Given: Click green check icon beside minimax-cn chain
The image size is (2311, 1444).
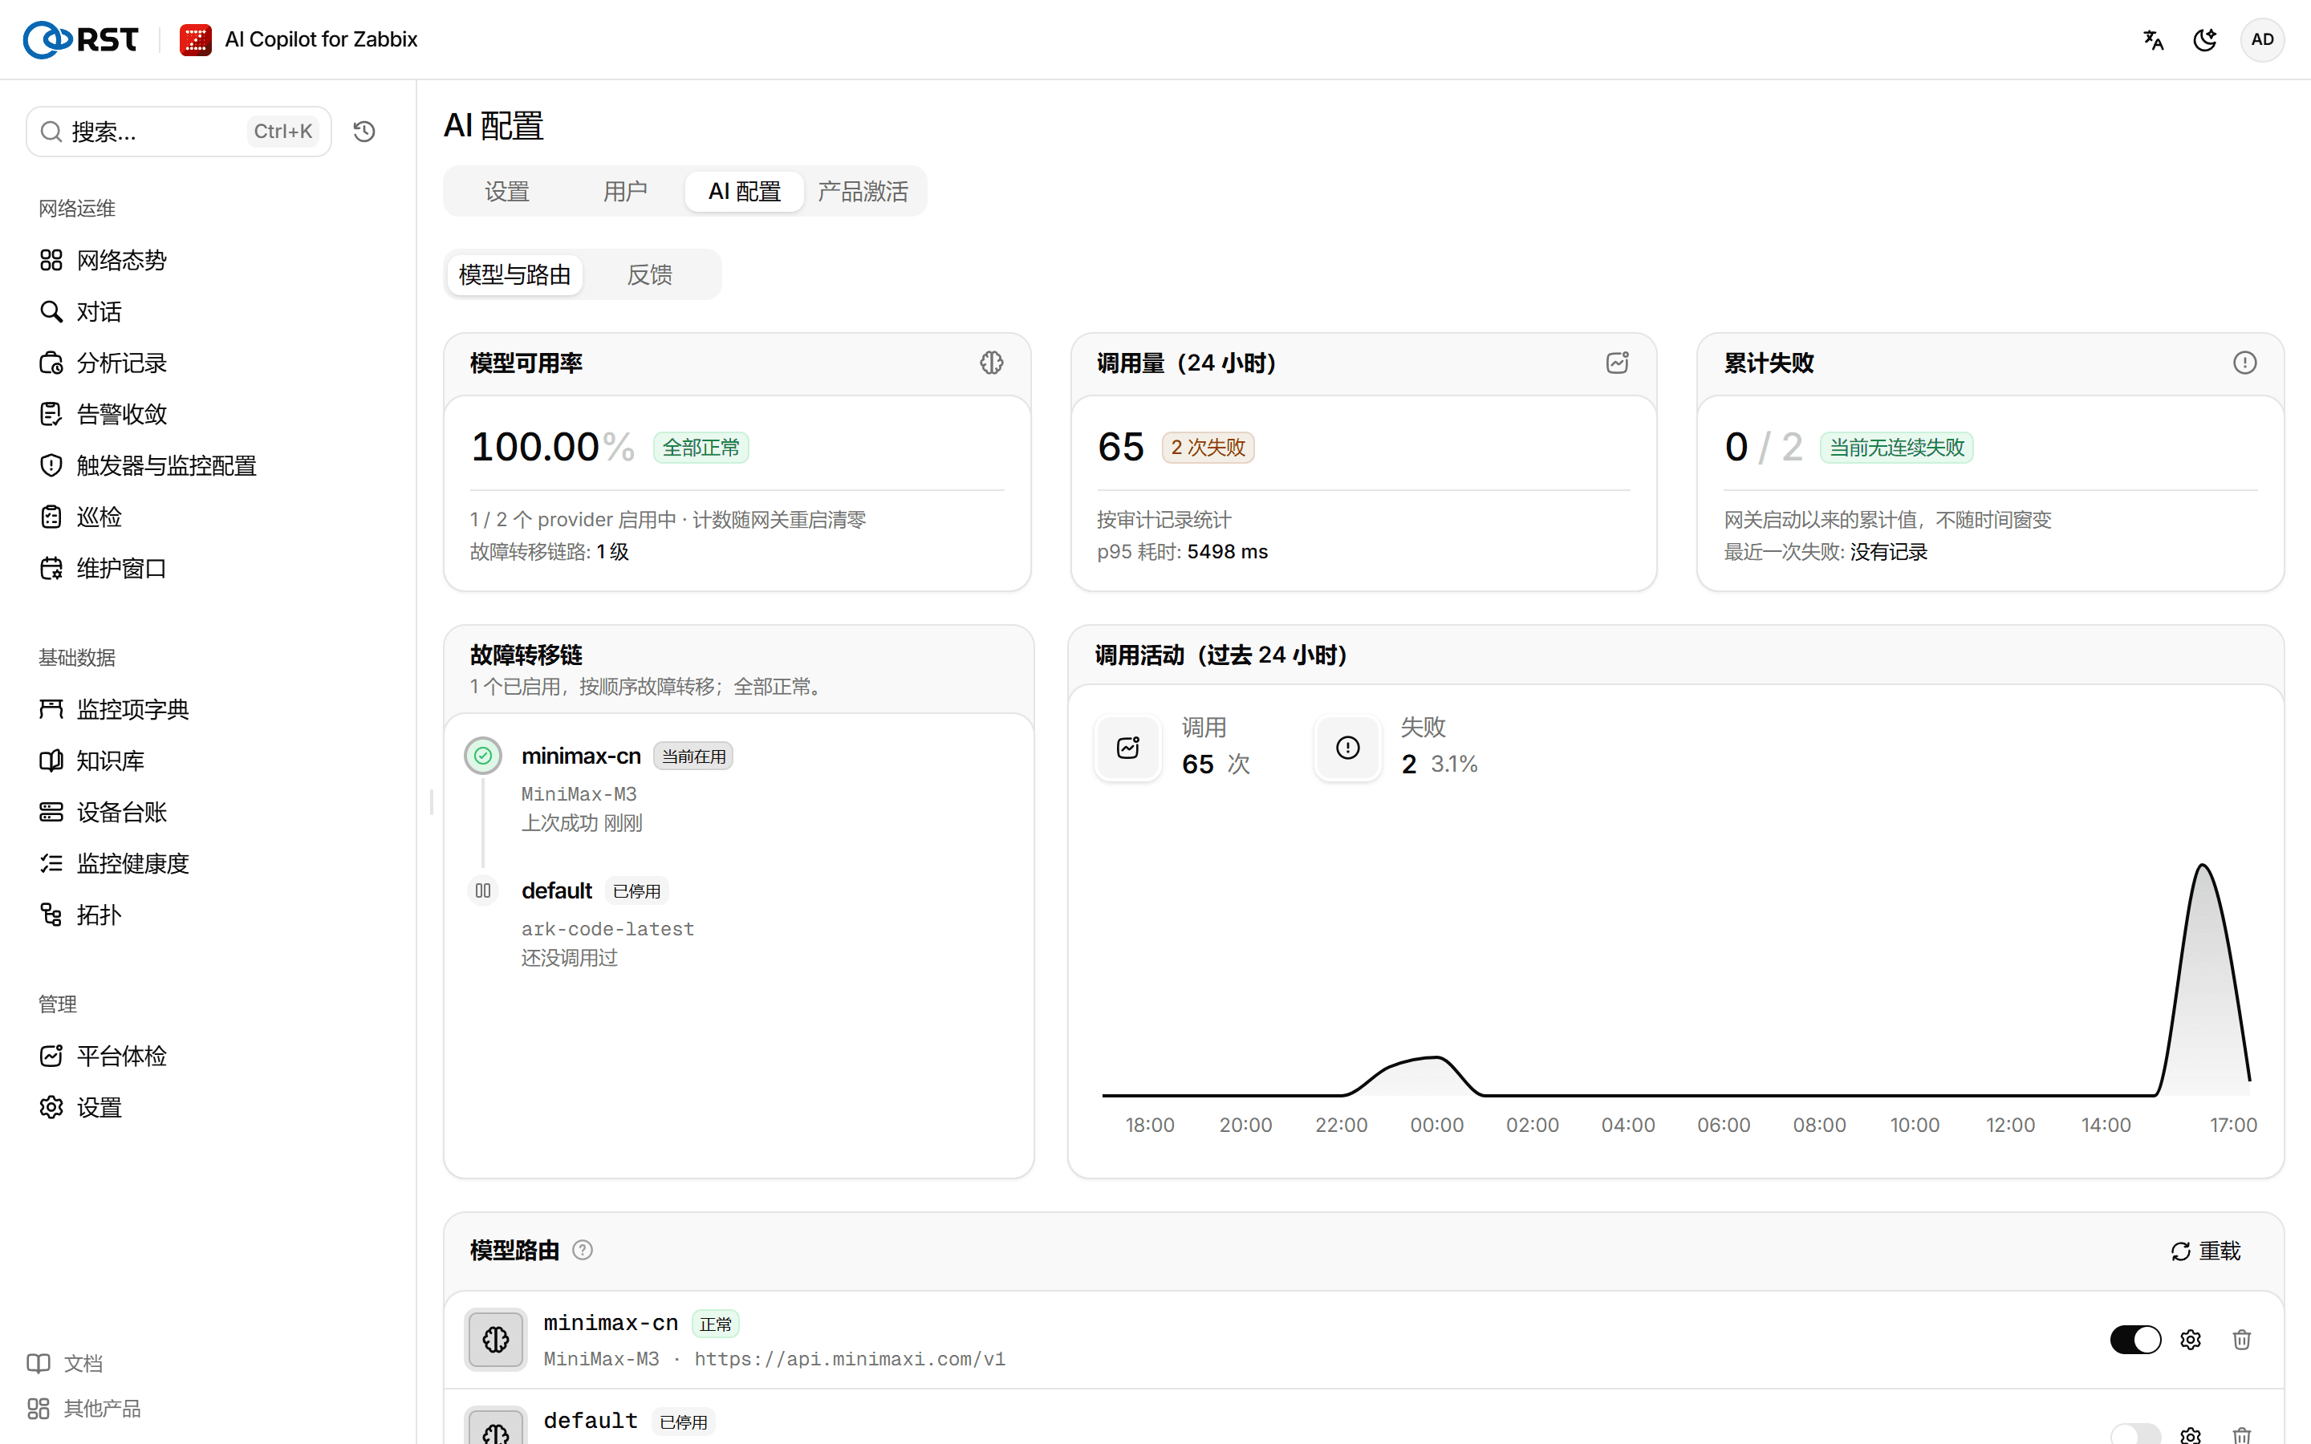Looking at the screenshot, I should point(483,756).
